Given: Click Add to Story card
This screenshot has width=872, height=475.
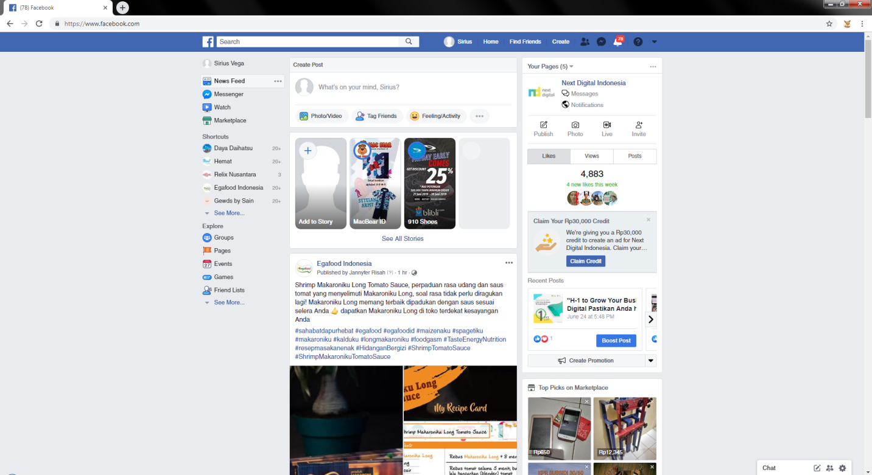Looking at the screenshot, I should [x=321, y=184].
